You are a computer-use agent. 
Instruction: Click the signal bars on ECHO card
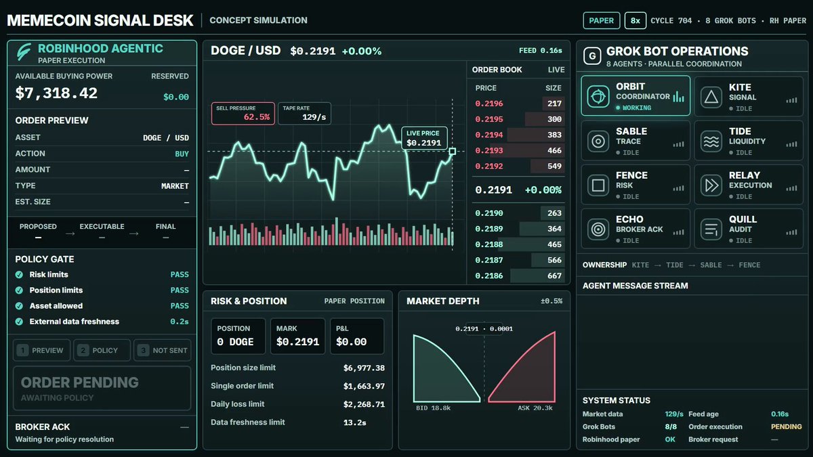678,232
